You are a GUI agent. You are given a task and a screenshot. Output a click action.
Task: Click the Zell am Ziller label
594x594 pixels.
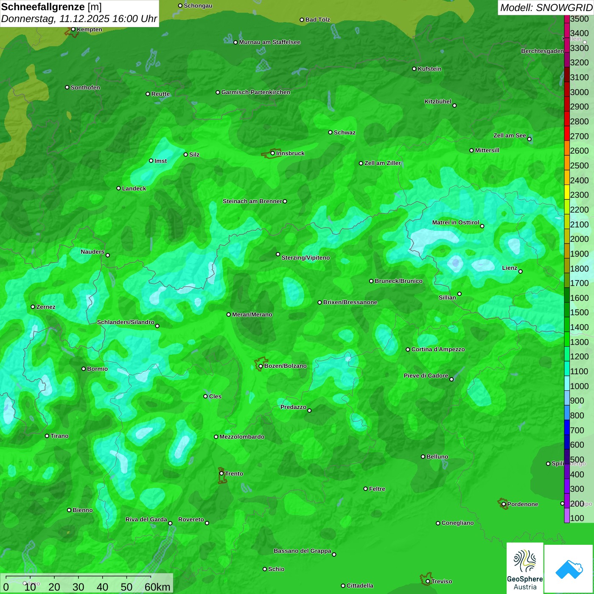[383, 163]
